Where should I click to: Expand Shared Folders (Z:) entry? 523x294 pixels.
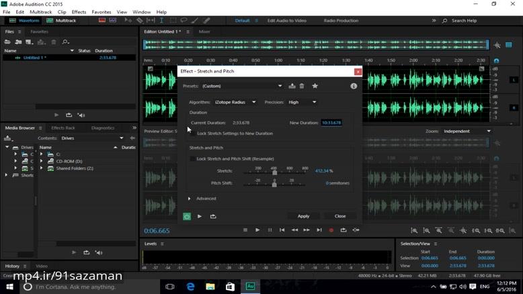pyautogui.click(x=42, y=168)
